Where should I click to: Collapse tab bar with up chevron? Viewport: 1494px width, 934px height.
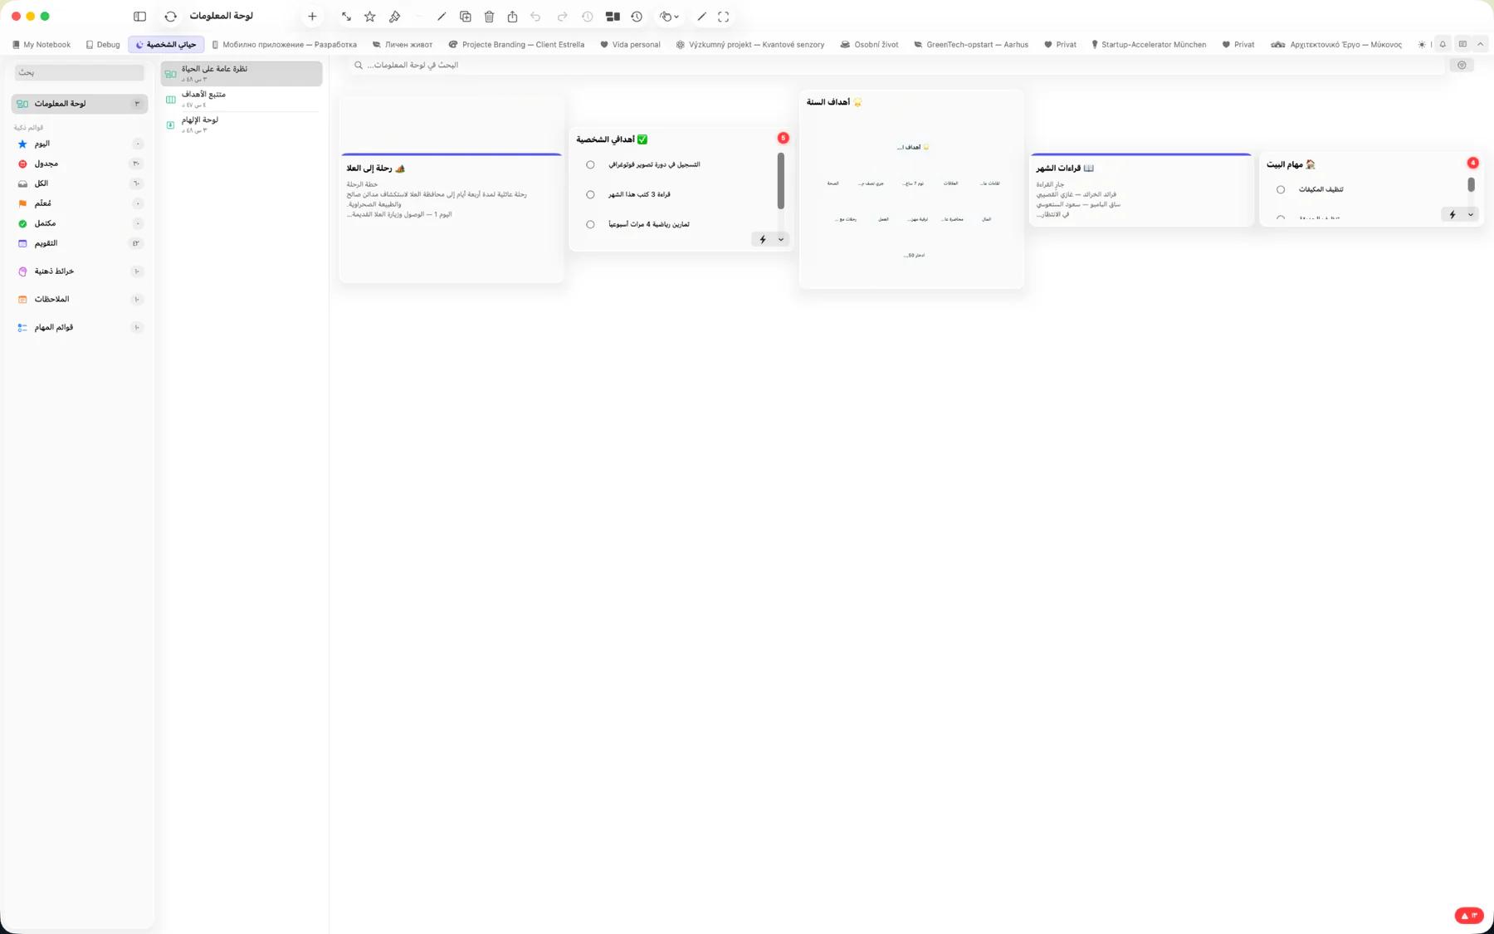[1480, 45]
